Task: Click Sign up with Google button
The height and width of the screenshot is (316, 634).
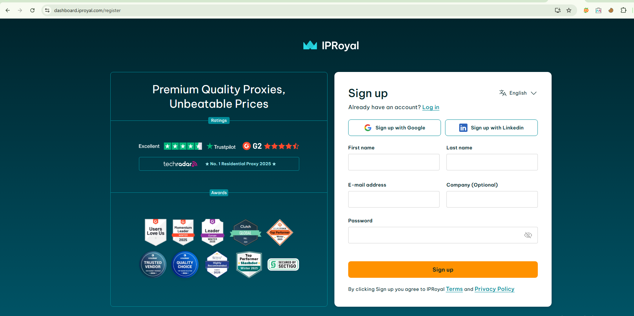Action: pyautogui.click(x=394, y=128)
